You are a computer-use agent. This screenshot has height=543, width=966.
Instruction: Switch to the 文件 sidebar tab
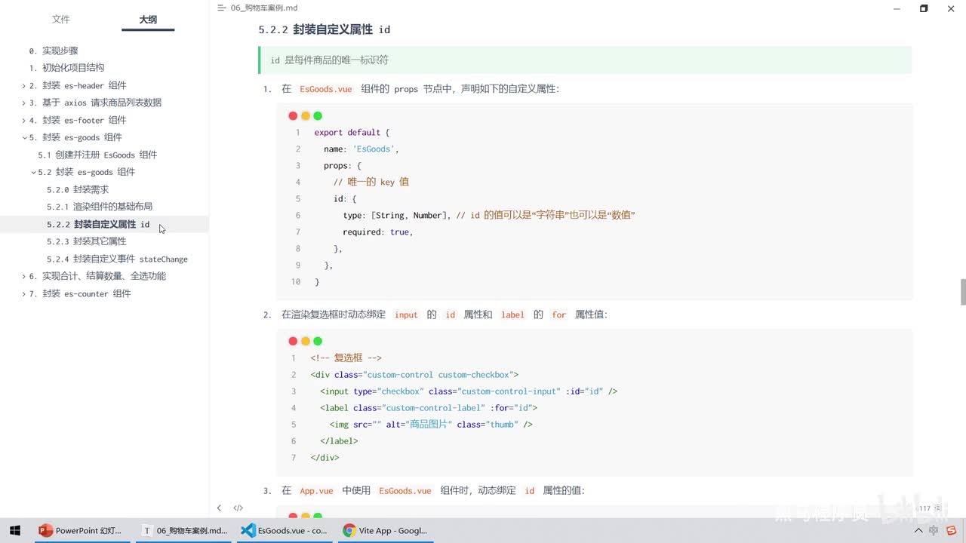pos(61,20)
